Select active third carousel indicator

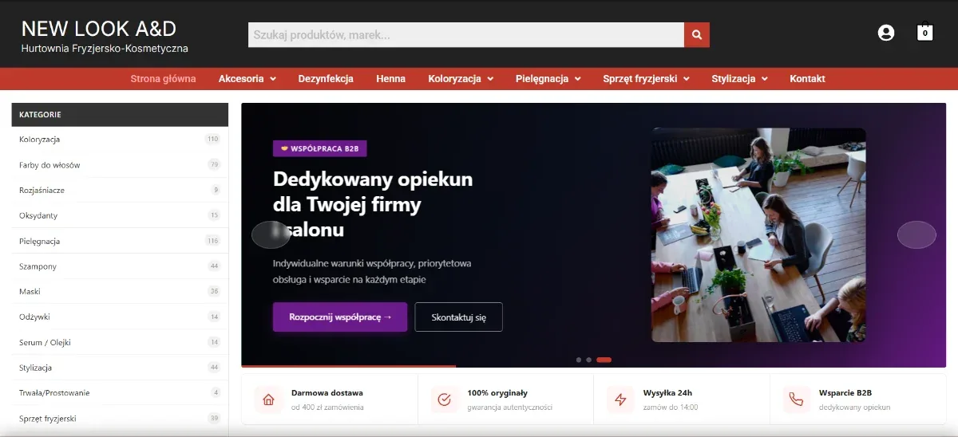[x=604, y=360]
